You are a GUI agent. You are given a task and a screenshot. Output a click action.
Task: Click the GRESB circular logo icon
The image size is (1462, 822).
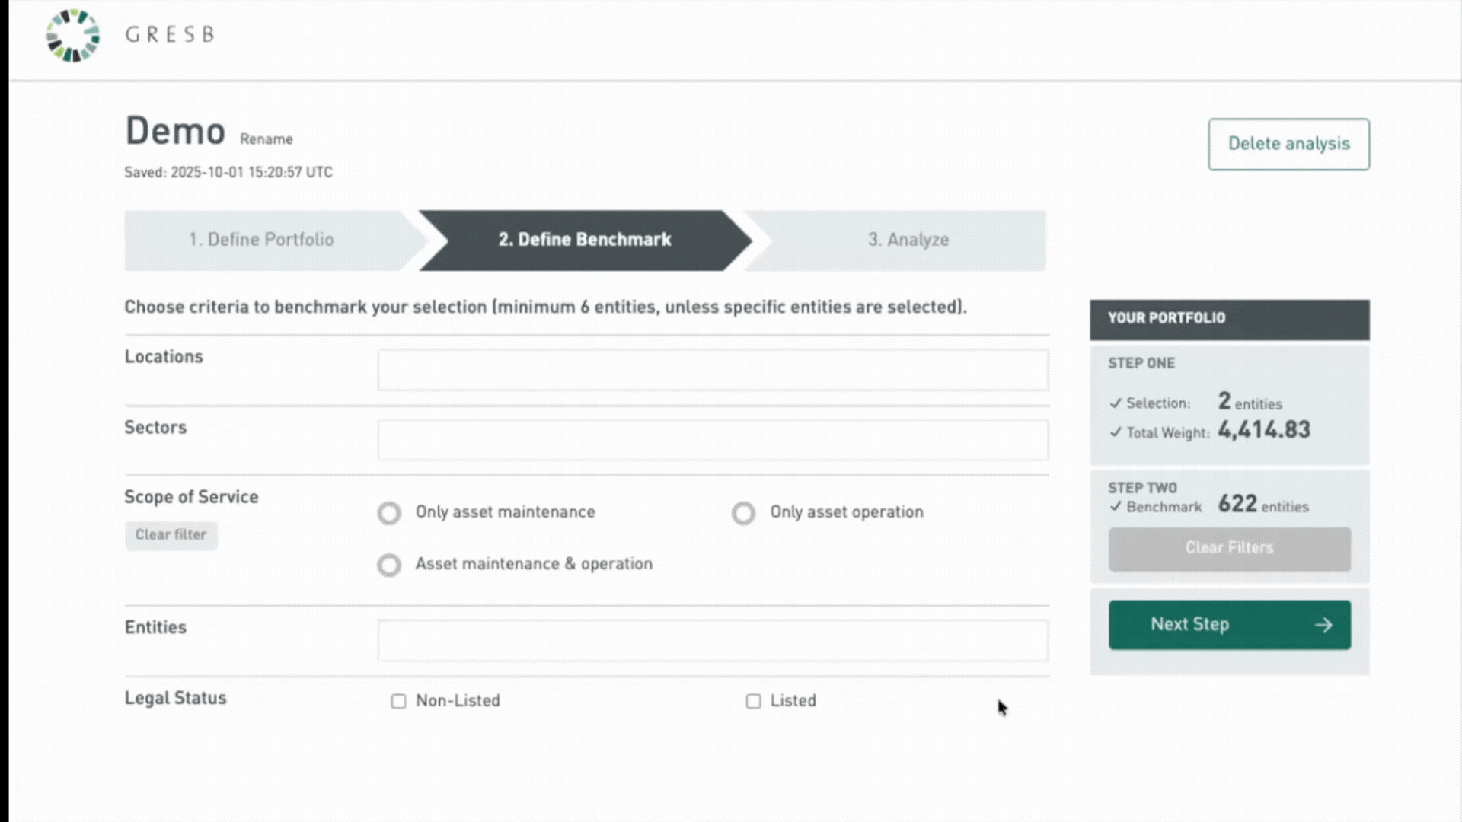coord(72,35)
